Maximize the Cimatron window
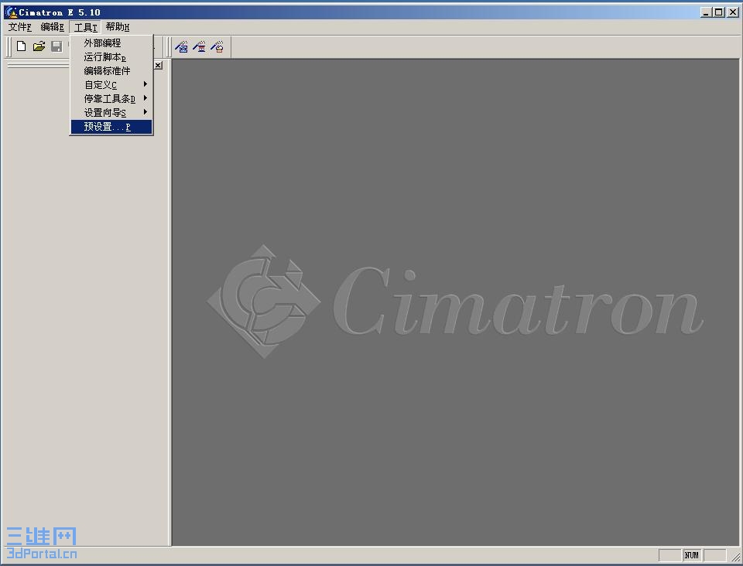 [718, 12]
